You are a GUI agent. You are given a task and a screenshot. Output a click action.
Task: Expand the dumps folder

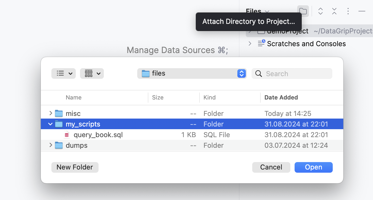click(x=50, y=145)
